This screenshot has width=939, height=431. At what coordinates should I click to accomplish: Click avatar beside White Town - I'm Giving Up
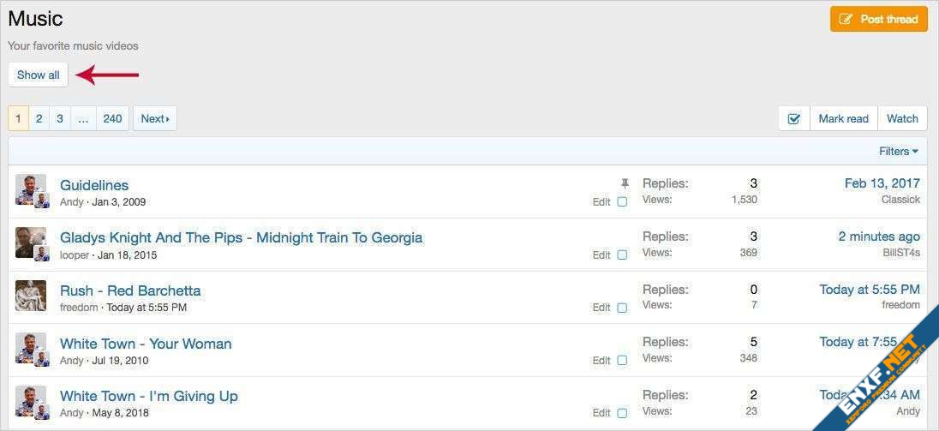click(x=30, y=401)
